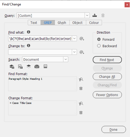
Task: Switch to the Colour tab
Action: (x=94, y=23)
